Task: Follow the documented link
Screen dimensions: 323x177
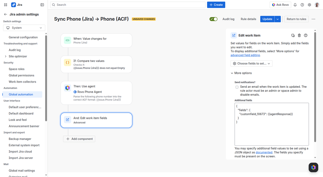Action: (264, 152)
